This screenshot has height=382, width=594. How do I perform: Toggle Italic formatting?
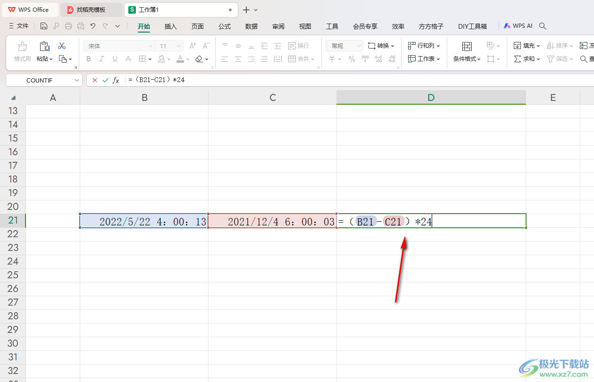click(102, 59)
